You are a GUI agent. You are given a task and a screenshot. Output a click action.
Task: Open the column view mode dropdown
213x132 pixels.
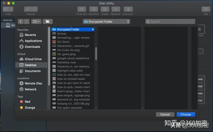point(36,22)
